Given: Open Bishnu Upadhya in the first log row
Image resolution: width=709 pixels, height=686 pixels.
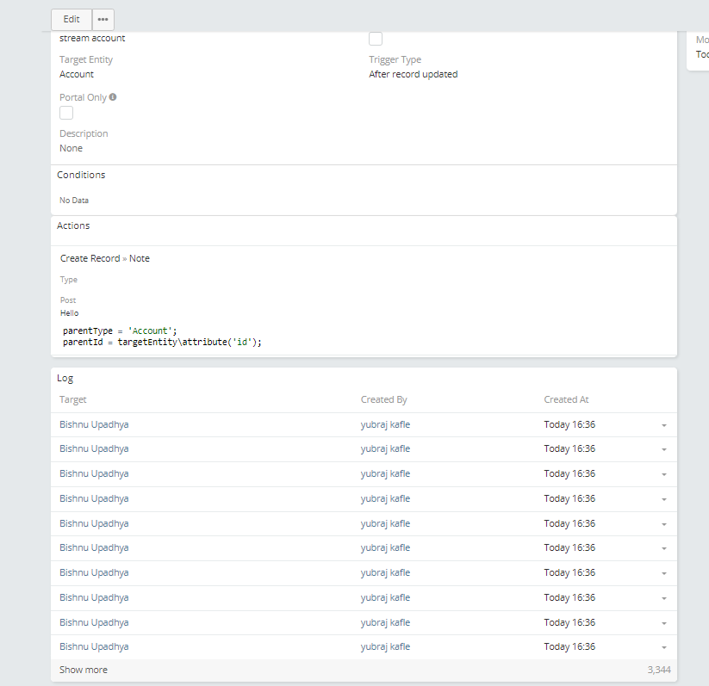Looking at the screenshot, I should 94,424.
